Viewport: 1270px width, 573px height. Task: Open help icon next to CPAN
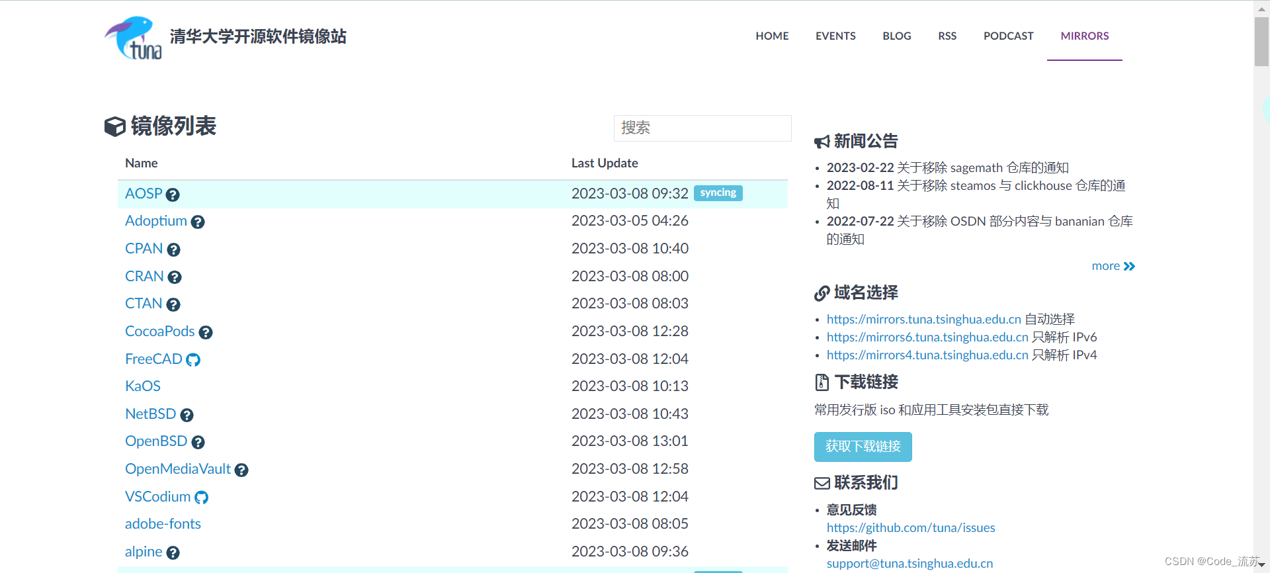(173, 249)
